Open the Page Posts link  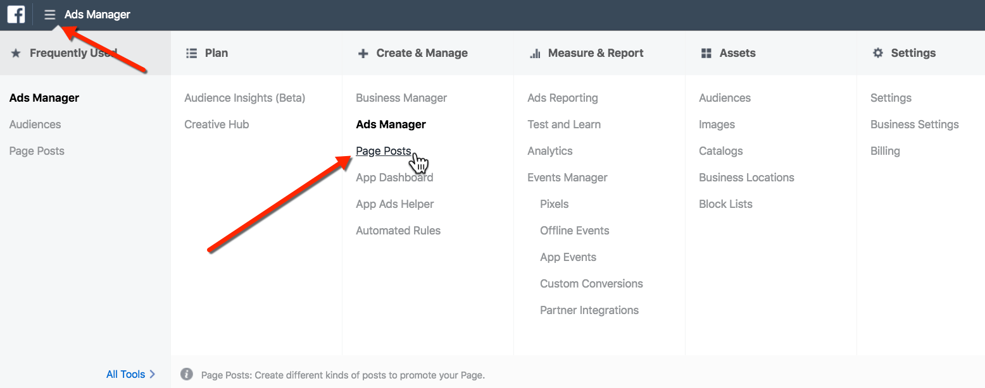click(384, 150)
